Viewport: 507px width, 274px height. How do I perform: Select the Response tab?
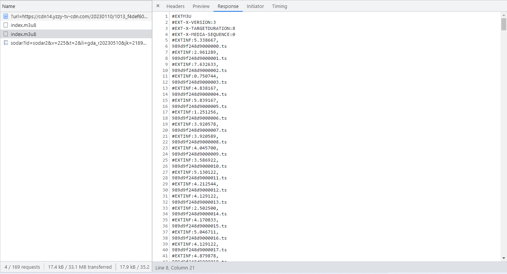tap(228, 6)
